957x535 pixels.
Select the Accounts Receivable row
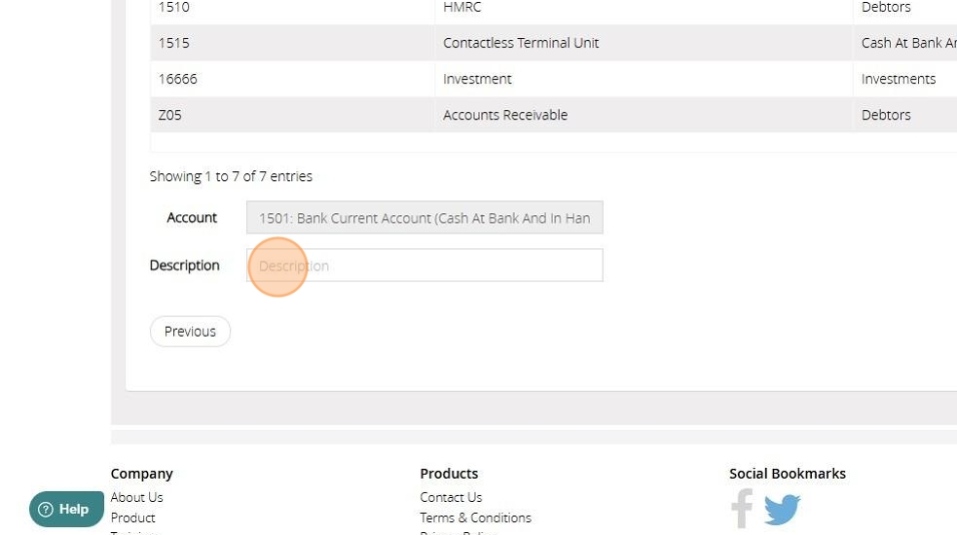click(505, 115)
